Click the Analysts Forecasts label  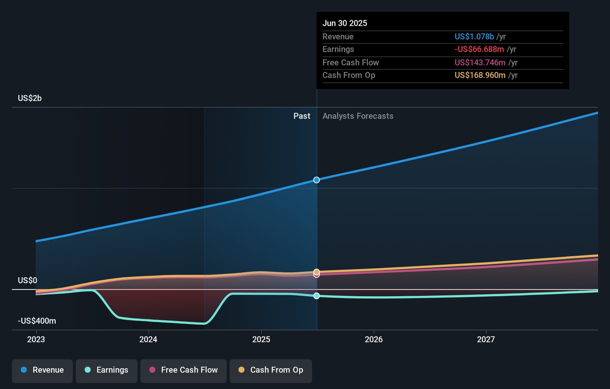[x=358, y=116]
